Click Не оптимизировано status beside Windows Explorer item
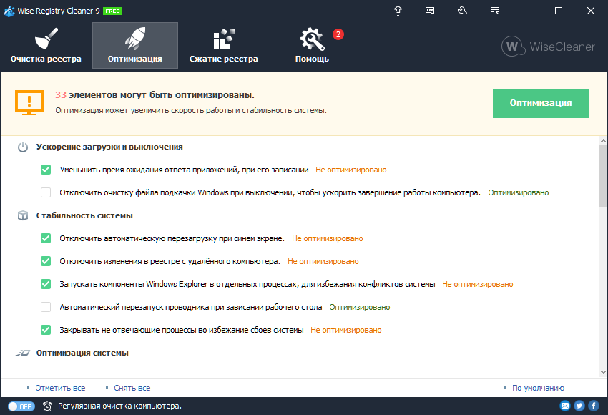This screenshot has width=608, height=415. [x=478, y=284]
